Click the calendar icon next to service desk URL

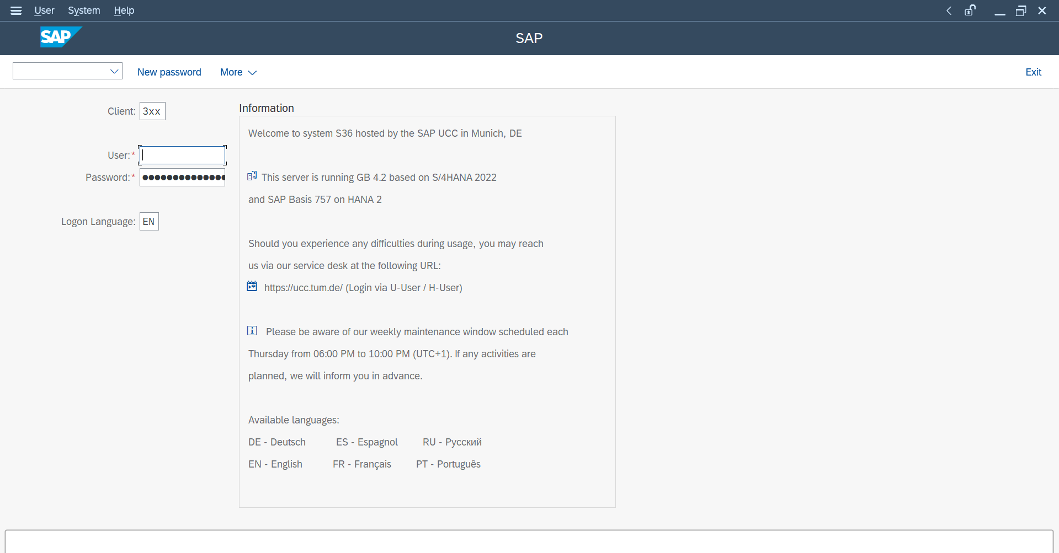[x=252, y=286]
